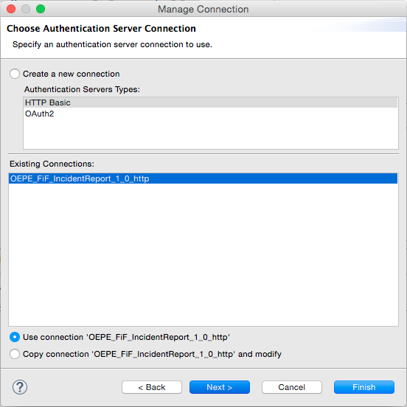Pick HTTP Basic in Authentication Servers Types list

[x=211, y=102]
